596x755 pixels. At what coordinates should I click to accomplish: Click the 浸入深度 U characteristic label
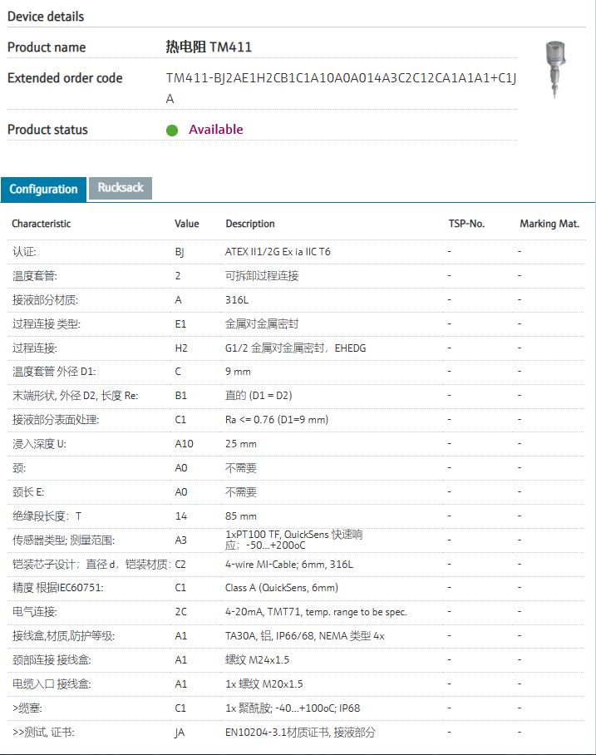39,444
